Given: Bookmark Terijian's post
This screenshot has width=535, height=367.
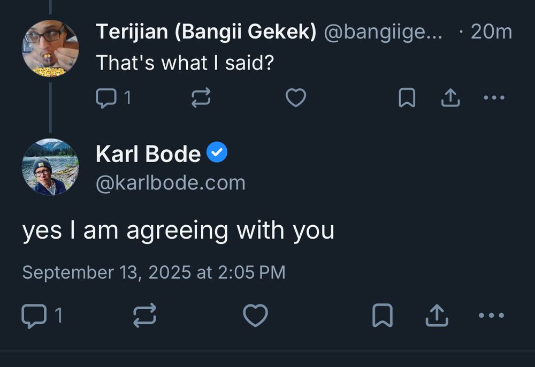Looking at the screenshot, I should [x=407, y=97].
